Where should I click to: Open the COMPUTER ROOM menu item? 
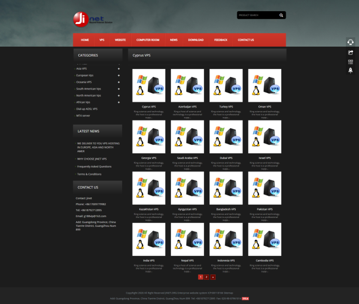(x=148, y=40)
